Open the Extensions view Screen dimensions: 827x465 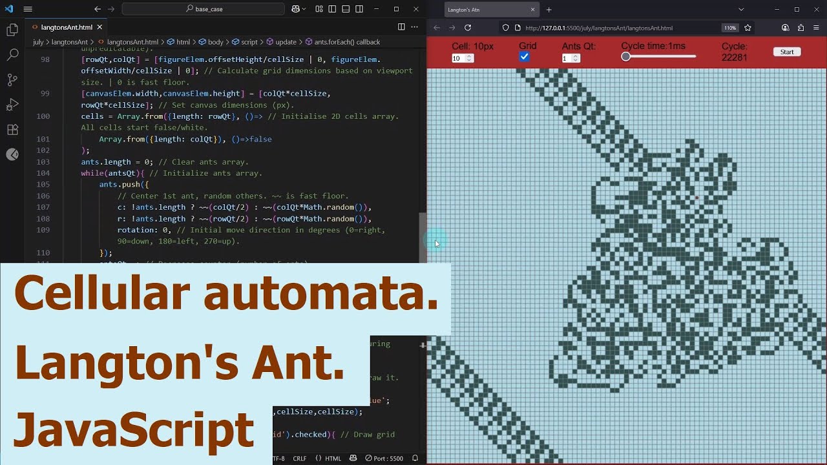(12, 130)
